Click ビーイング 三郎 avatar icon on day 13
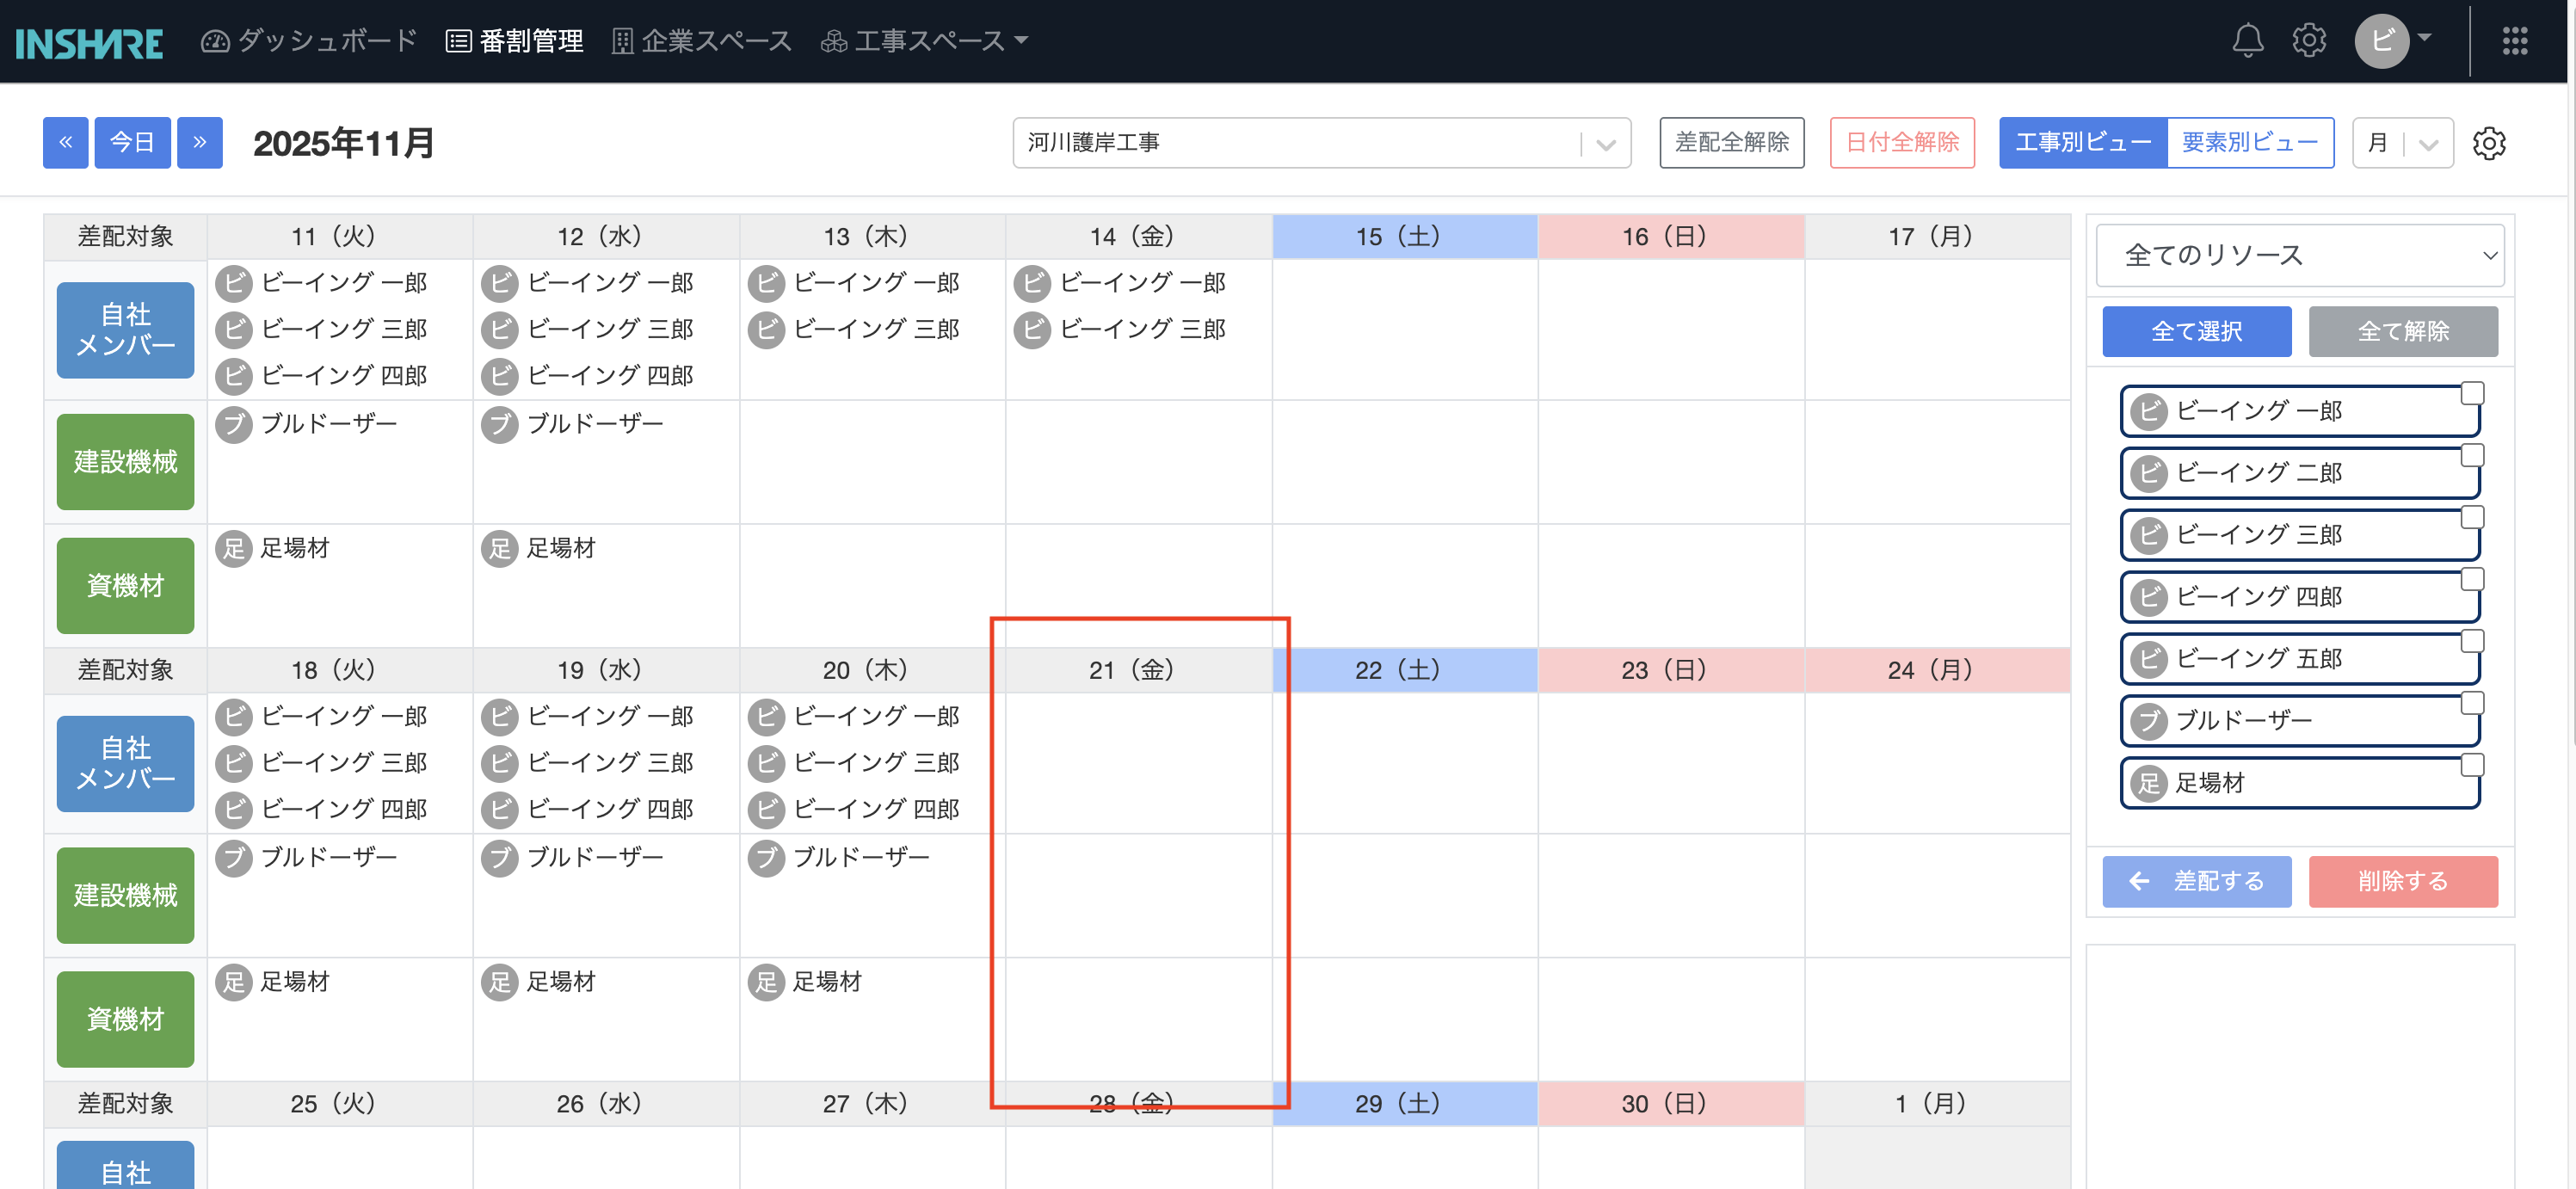Viewport: 2576px width, 1189px height. click(766, 329)
